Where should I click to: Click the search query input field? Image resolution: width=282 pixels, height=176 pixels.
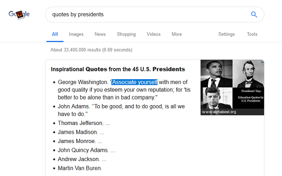(x=145, y=15)
